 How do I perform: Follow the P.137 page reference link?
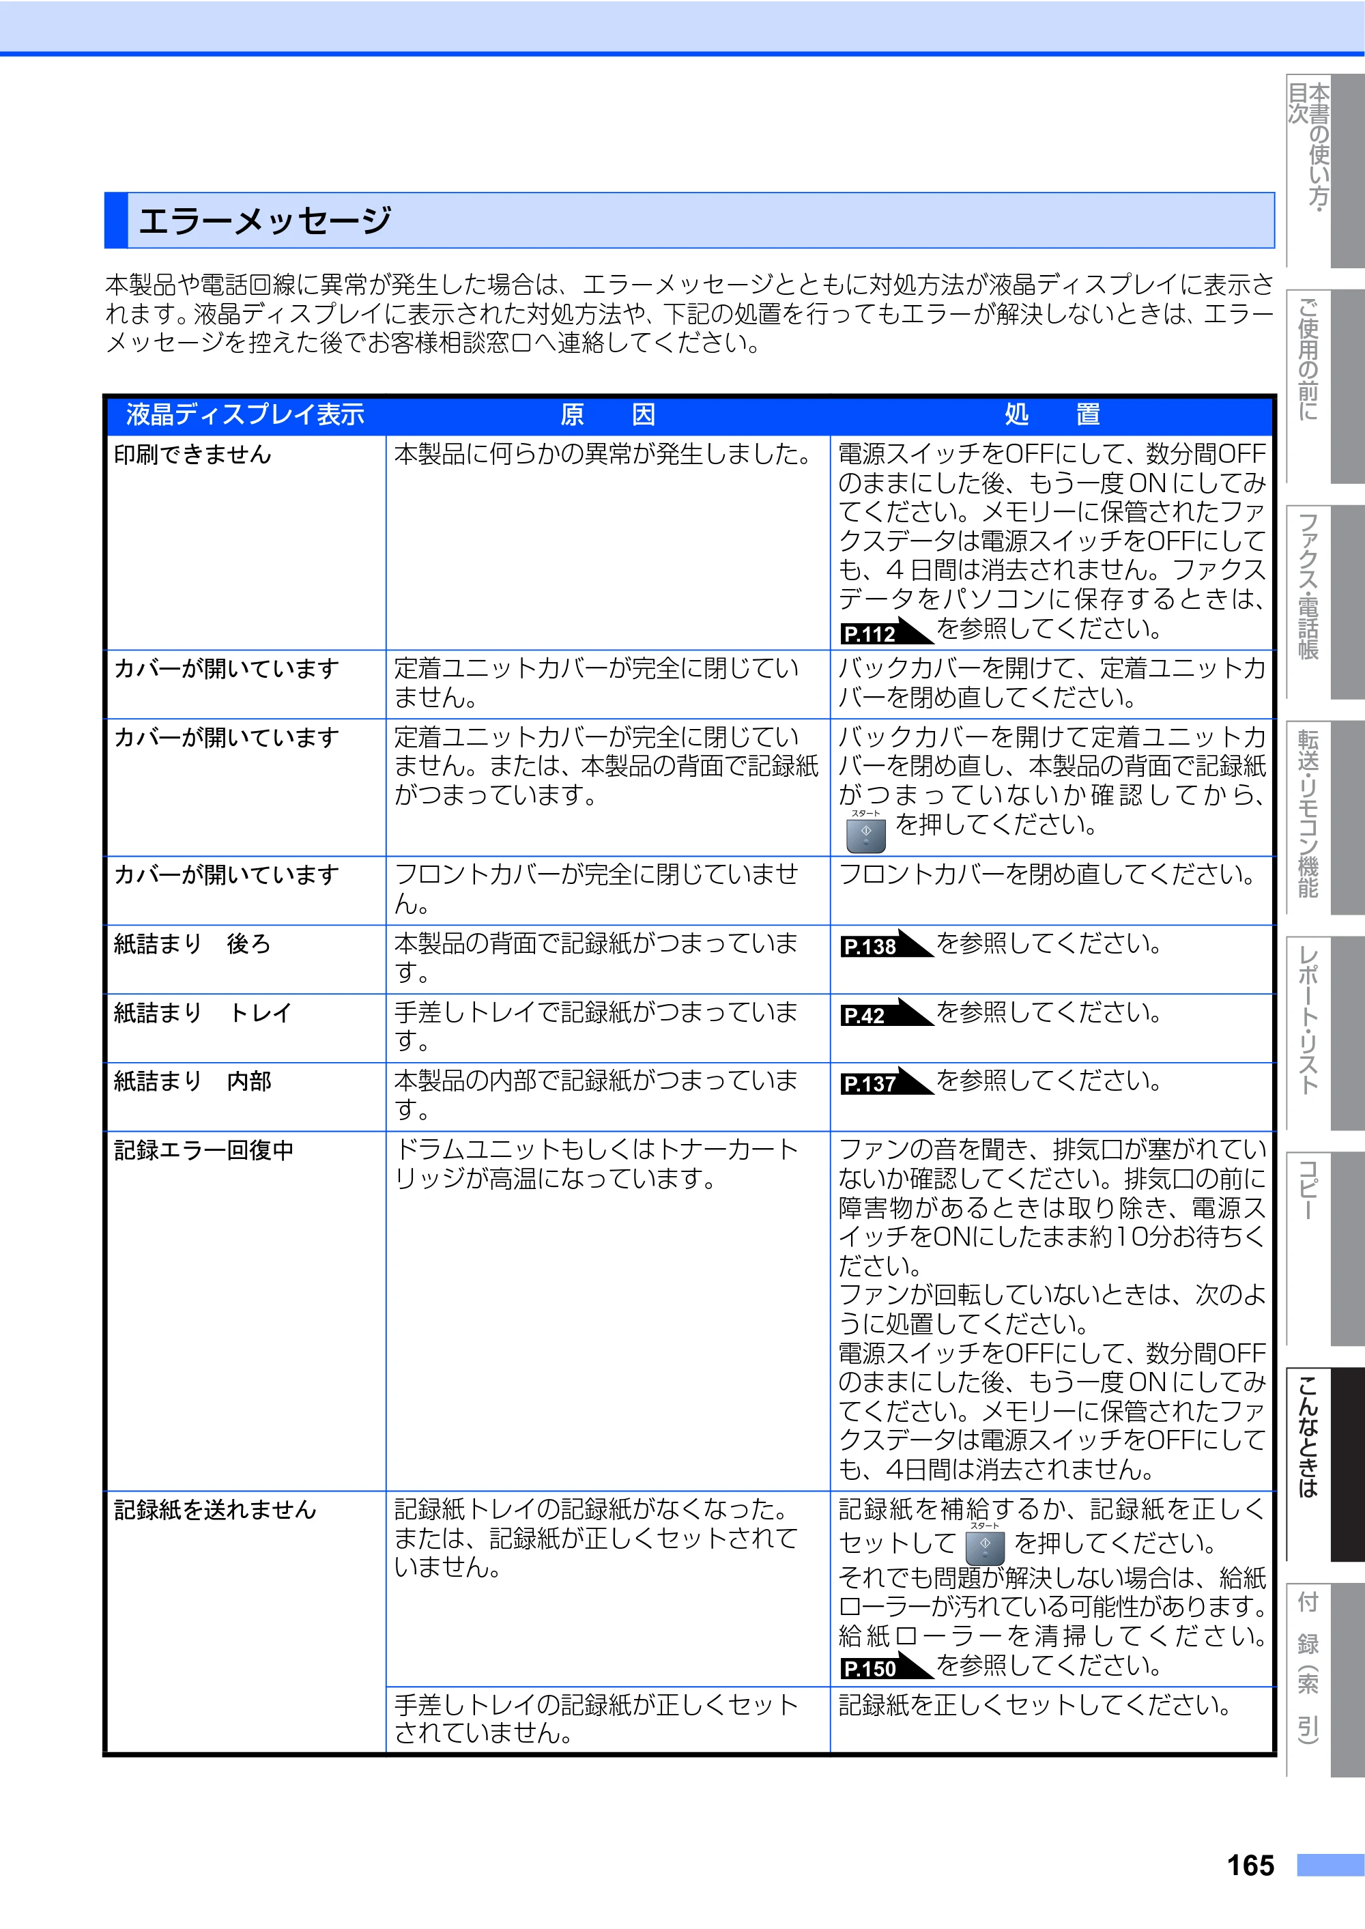(886, 1083)
